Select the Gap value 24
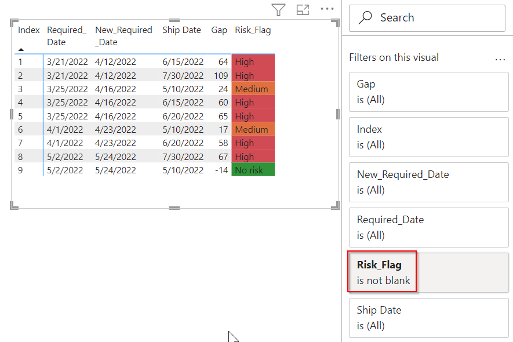513x342 pixels. (223, 89)
